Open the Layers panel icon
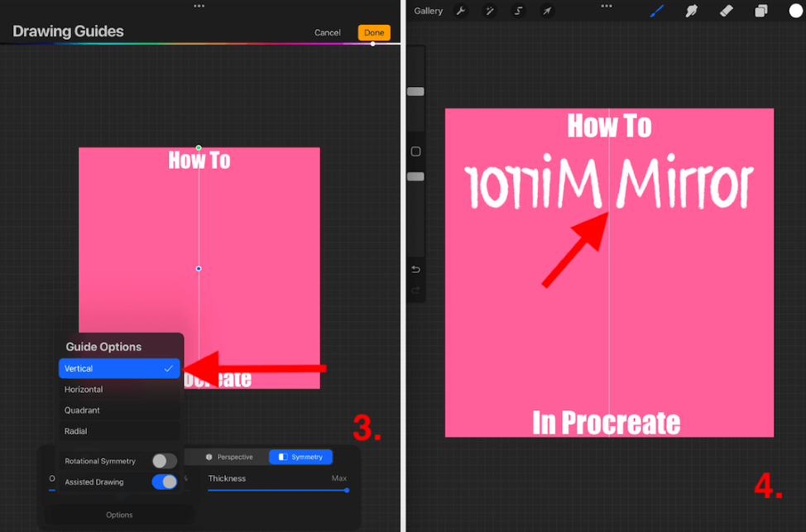This screenshot has height=532, width=806. point(760,11)
